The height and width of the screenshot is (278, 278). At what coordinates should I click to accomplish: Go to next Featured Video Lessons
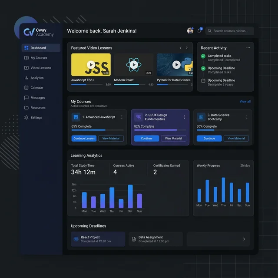187,48
